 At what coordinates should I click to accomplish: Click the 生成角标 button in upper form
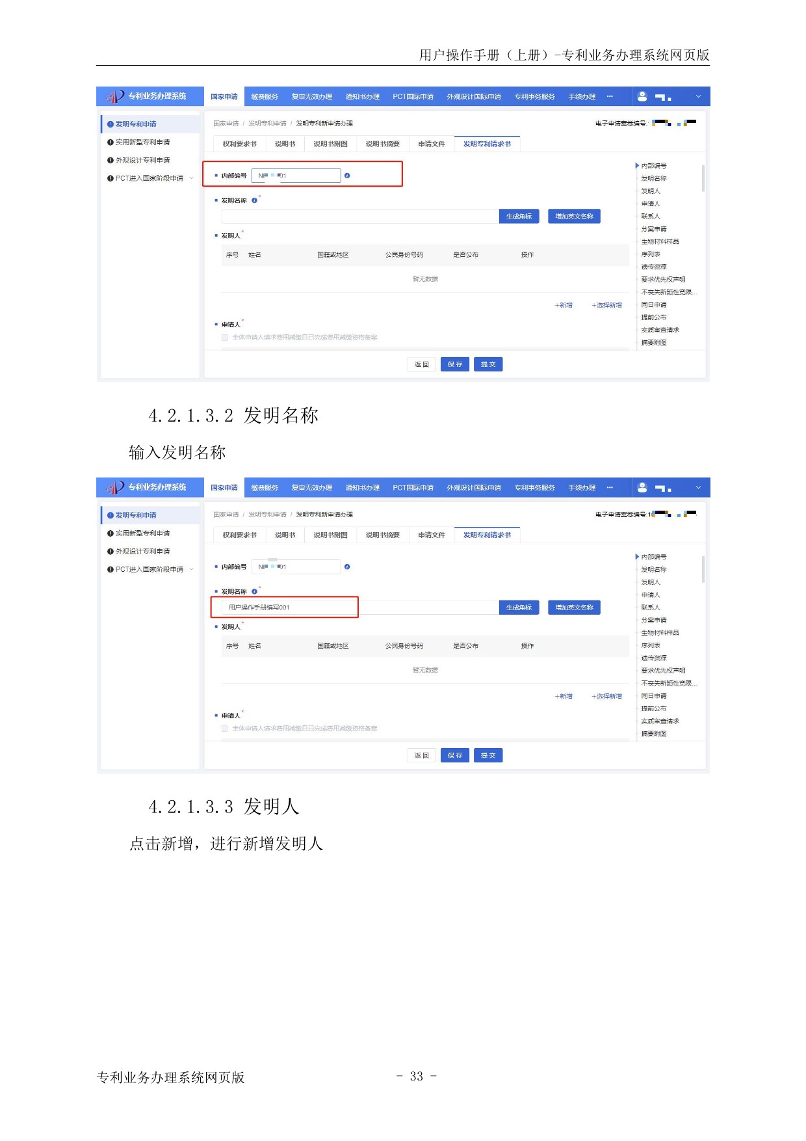[x=519, y=216]
